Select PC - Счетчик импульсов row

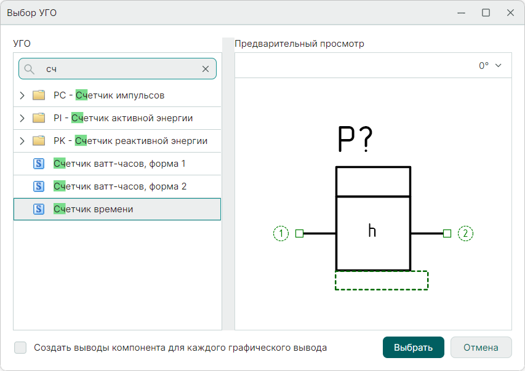(x=117, y=95)
